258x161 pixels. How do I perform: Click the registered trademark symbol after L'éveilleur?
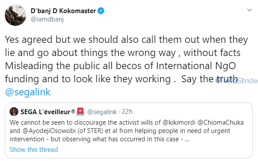pos(73,111)
